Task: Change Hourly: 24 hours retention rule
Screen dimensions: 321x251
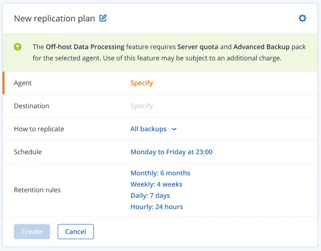Action: pyautogui.click(x=156, y=207)
